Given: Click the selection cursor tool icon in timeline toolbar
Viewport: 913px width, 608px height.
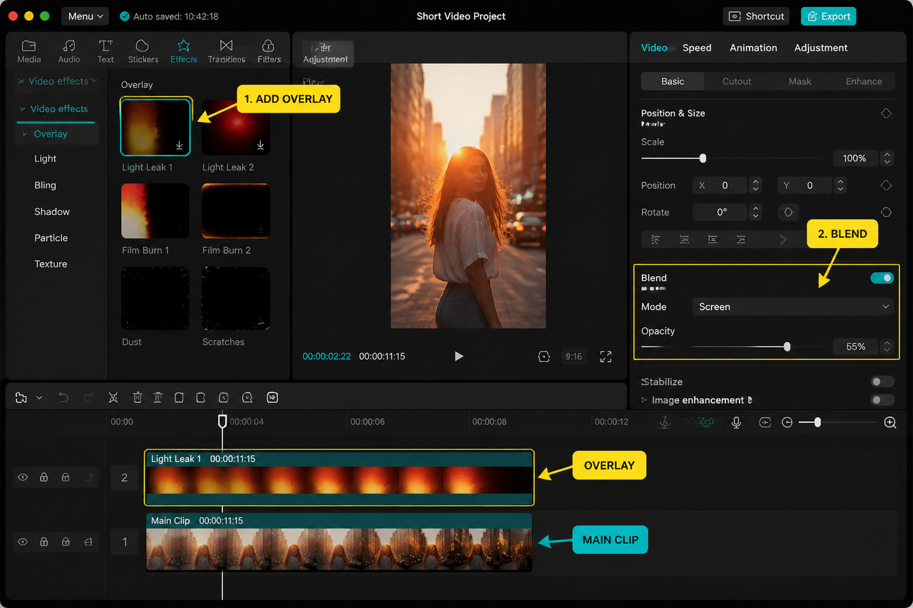Looking at the screenshot, I should pyautogui.click(x=21, y=398).
